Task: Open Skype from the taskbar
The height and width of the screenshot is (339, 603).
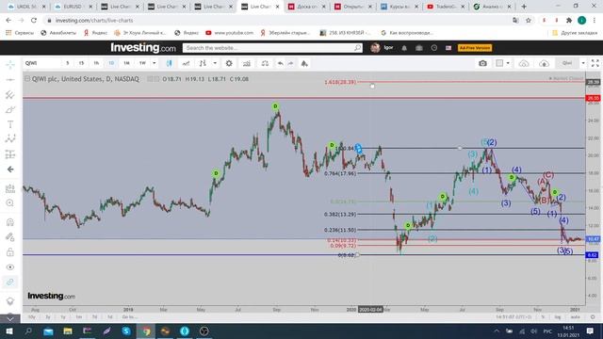Action: (126, 331)
